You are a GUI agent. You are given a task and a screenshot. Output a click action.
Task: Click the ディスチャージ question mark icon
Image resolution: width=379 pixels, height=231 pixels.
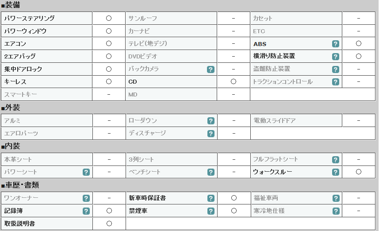point(211,134)
